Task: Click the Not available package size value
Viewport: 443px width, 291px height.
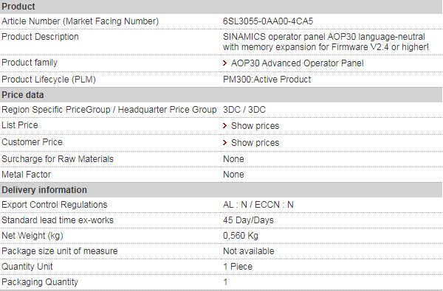Action: point(248,251)
